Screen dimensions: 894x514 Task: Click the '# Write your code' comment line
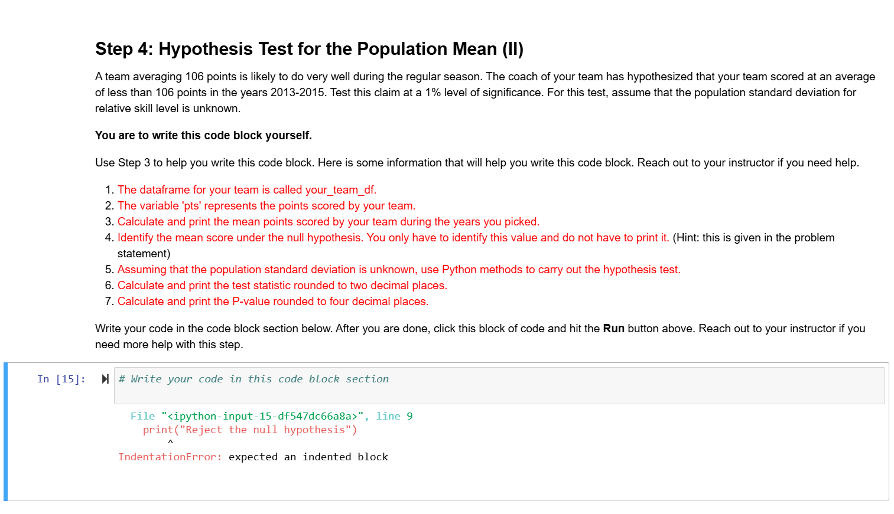pyautogui.click(x=254, y=379)
